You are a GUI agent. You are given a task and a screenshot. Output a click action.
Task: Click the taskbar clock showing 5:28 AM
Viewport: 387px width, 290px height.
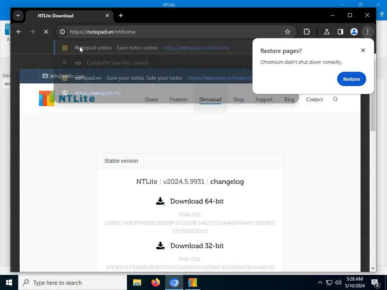pos(354,282)
